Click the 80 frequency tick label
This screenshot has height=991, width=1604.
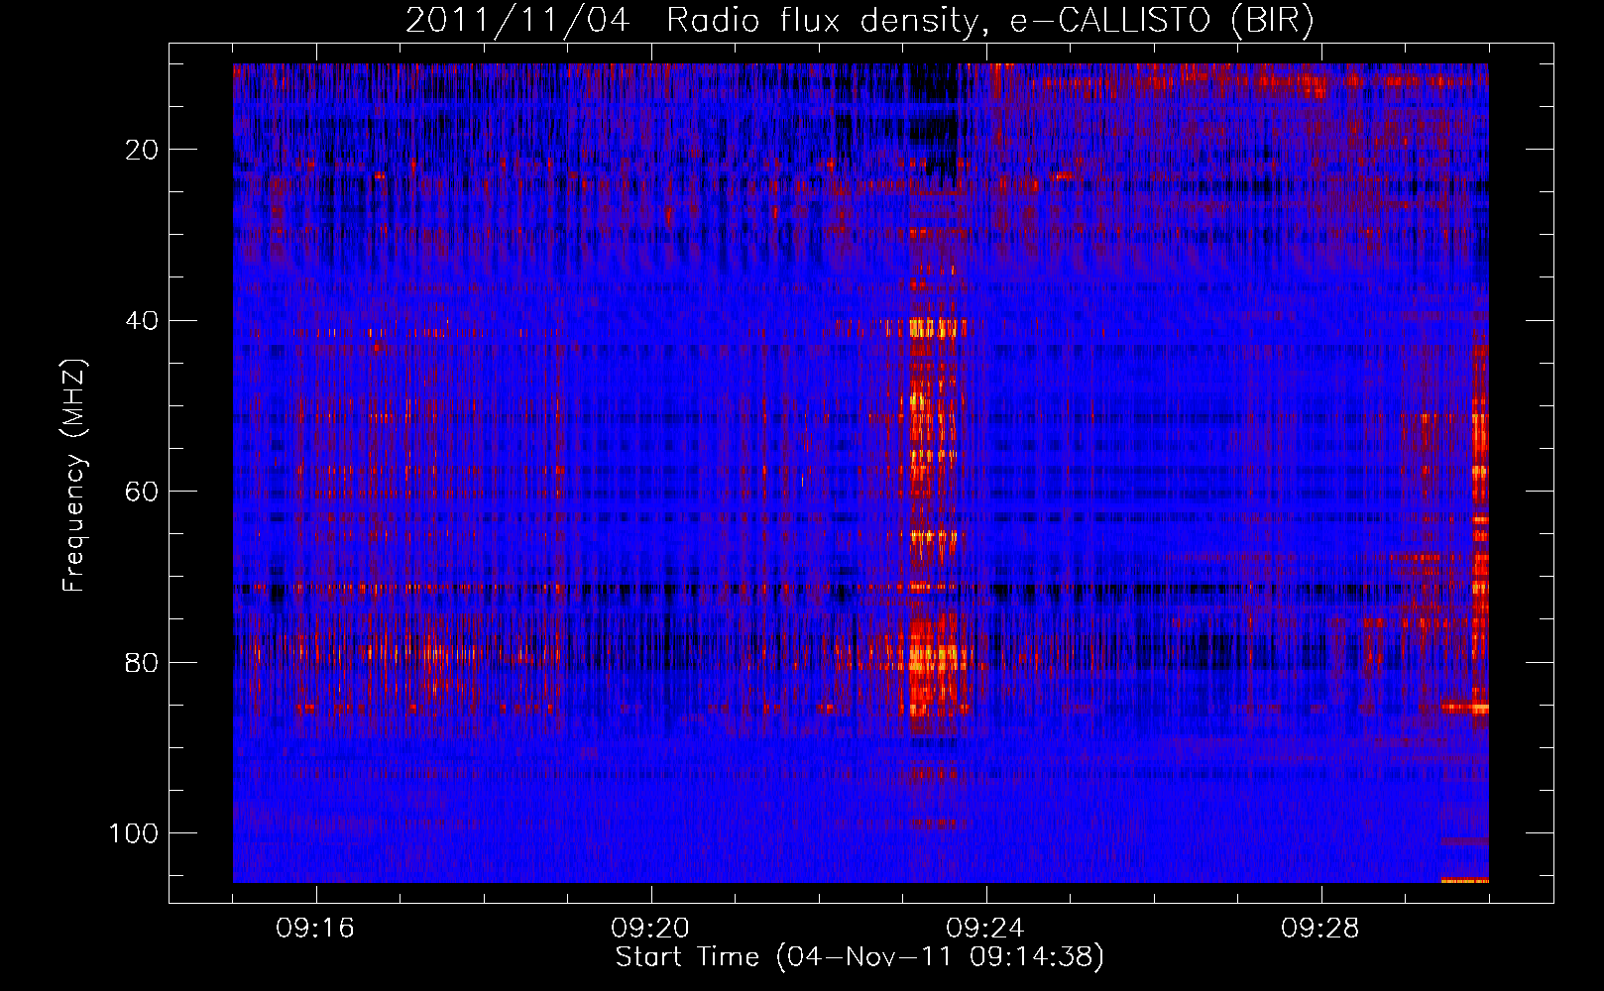[142, 662]
